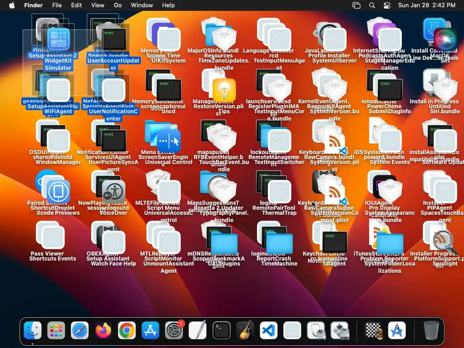This screenshot has width=464, height=348.
Task: Open the View menu
Action: (x=98, y=5)
